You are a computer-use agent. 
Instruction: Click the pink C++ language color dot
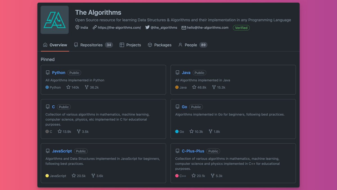177,176
